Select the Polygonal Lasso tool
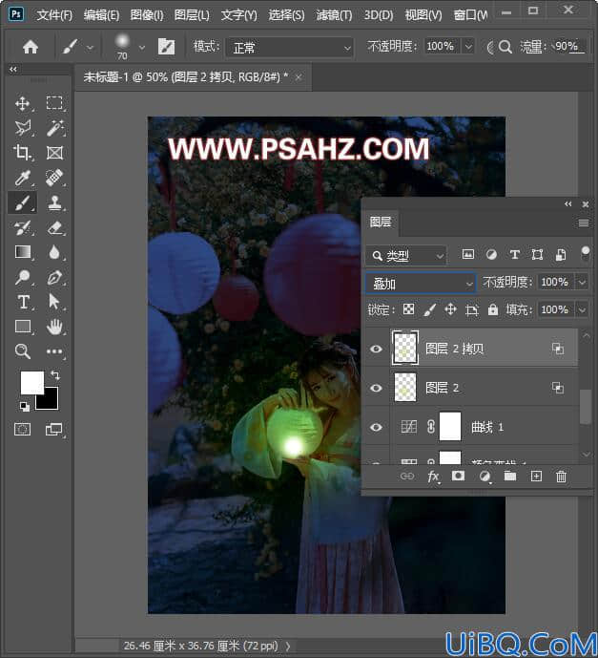Screen dimensions: 598x658 22,128
